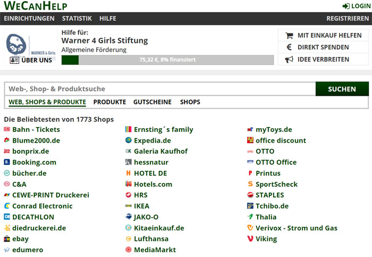Click the Deutsche Bahn logo icon
This screenshot has width=372, height=257.
(7, 129)
